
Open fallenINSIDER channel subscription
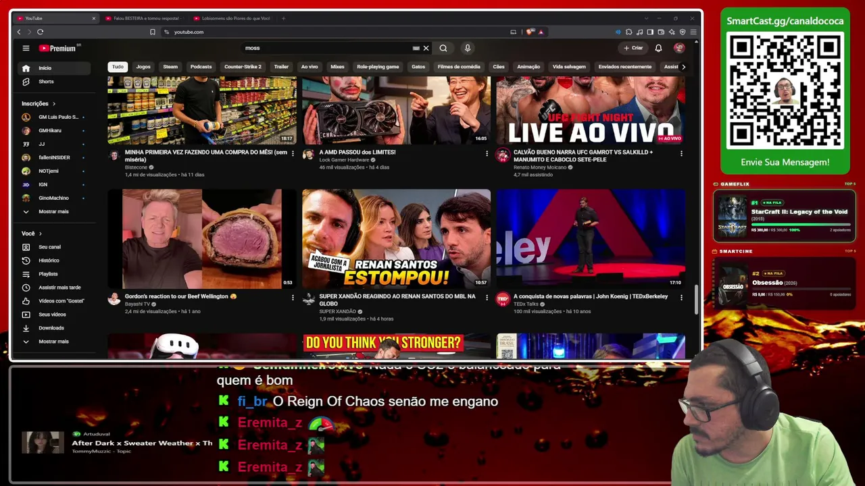coord(54,157)
